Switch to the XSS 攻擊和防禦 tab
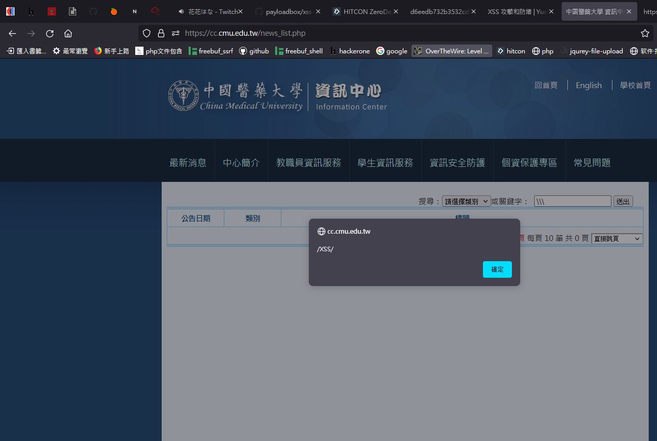 click(x=521, y=11)
